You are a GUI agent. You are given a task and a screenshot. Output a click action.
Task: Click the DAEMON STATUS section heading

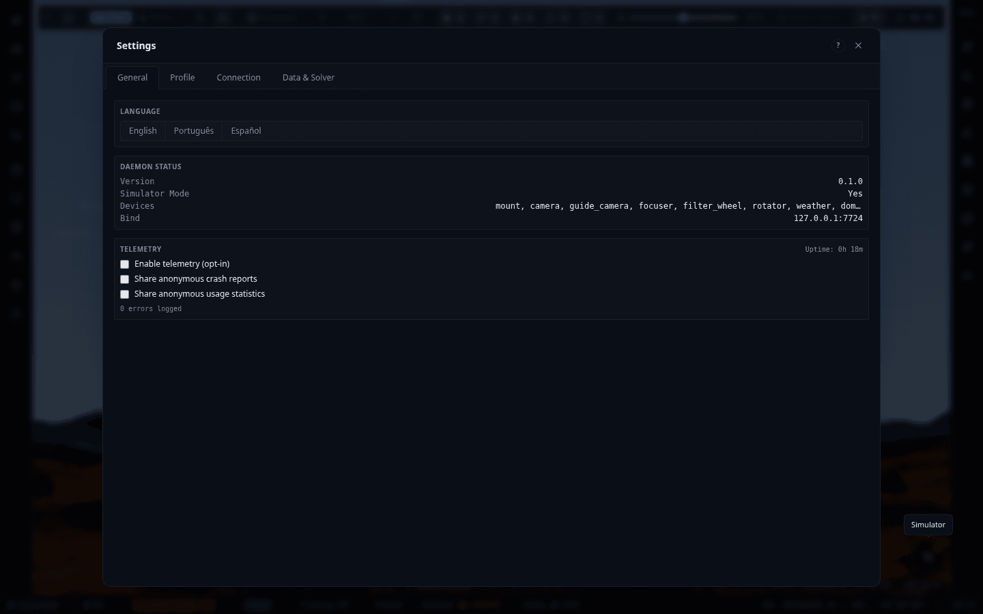pos(151,166)
